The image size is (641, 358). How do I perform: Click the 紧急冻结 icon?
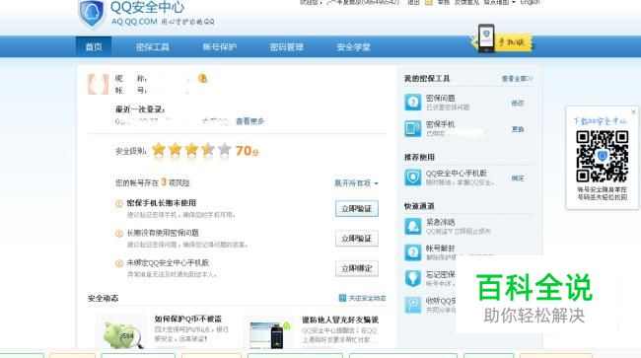pyautogui.click(x=413, y=227)
